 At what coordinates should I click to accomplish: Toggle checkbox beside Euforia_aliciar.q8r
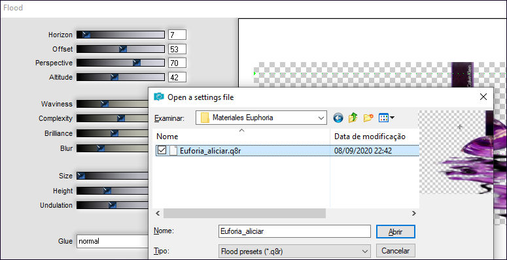click(162, 150)
